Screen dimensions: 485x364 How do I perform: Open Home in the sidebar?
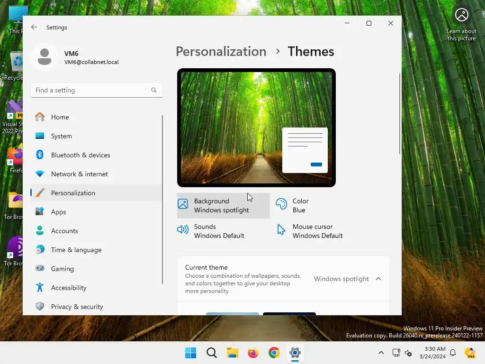point(97,117)
